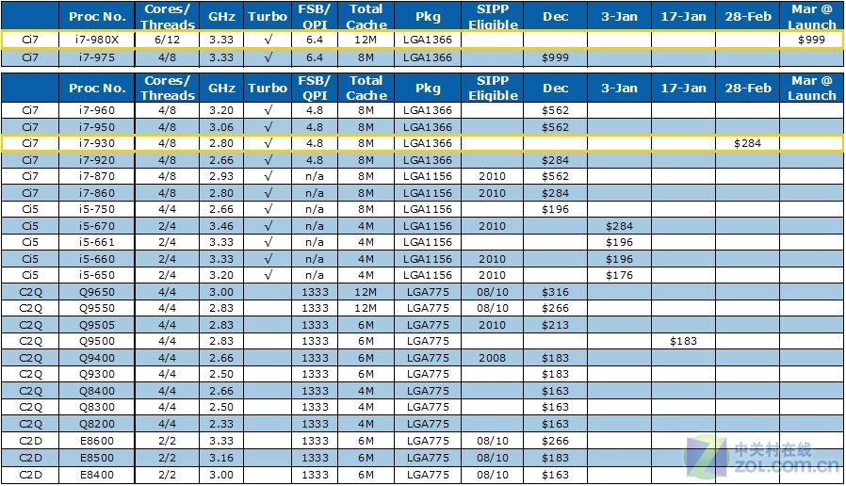Click the $316 Dec price for Q9650
The width and height of the screenshot is (846, 486).
pos(555,292)
